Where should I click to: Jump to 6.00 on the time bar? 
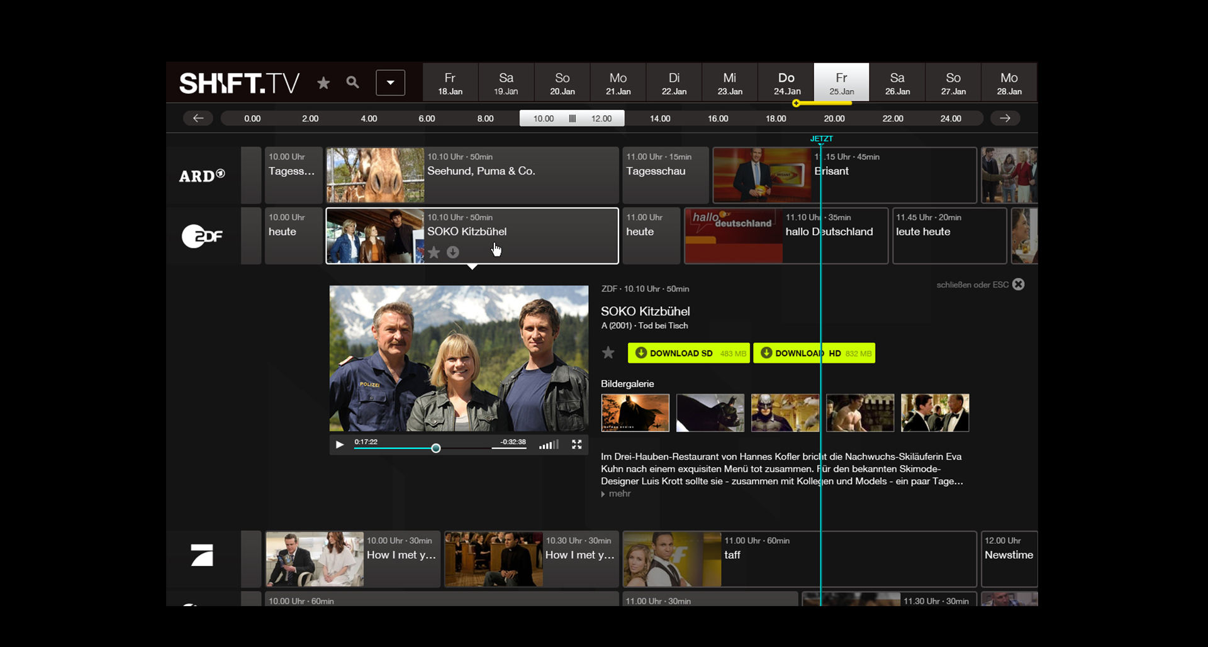pyautogui.click(x=427, y=118)
